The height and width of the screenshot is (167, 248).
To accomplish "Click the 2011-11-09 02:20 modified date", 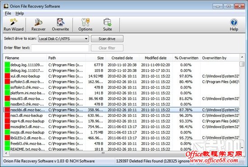I will point(156,65).
